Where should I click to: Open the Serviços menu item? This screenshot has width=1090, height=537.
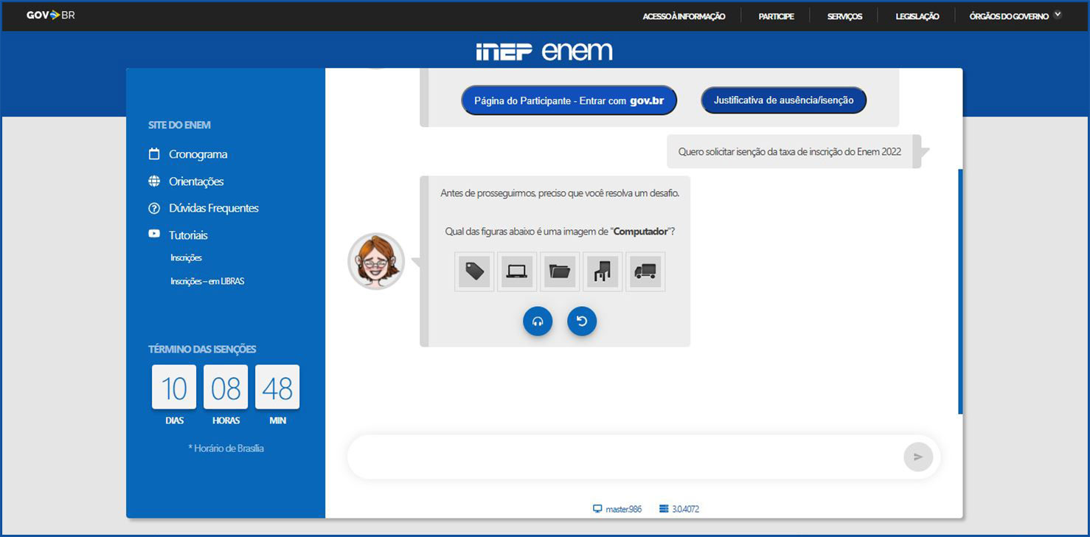click(844, 16)
